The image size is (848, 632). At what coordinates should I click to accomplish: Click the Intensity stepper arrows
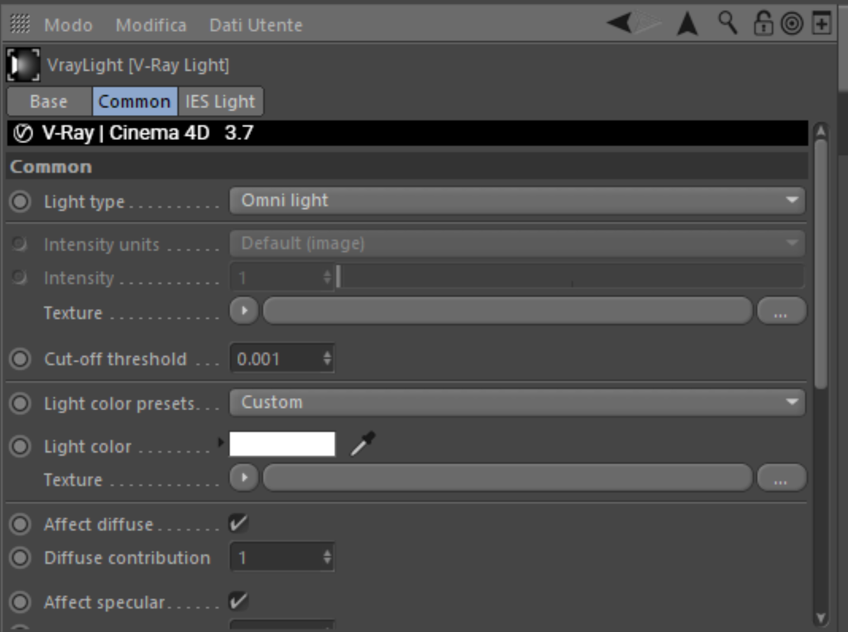pyautogui.click(x=327, y=277)
